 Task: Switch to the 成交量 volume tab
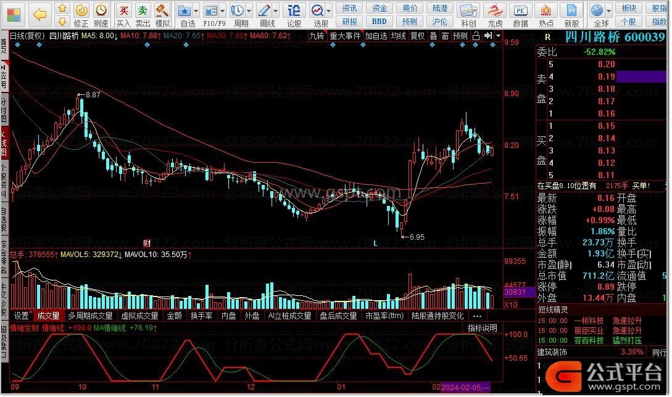tap(48, 316)
